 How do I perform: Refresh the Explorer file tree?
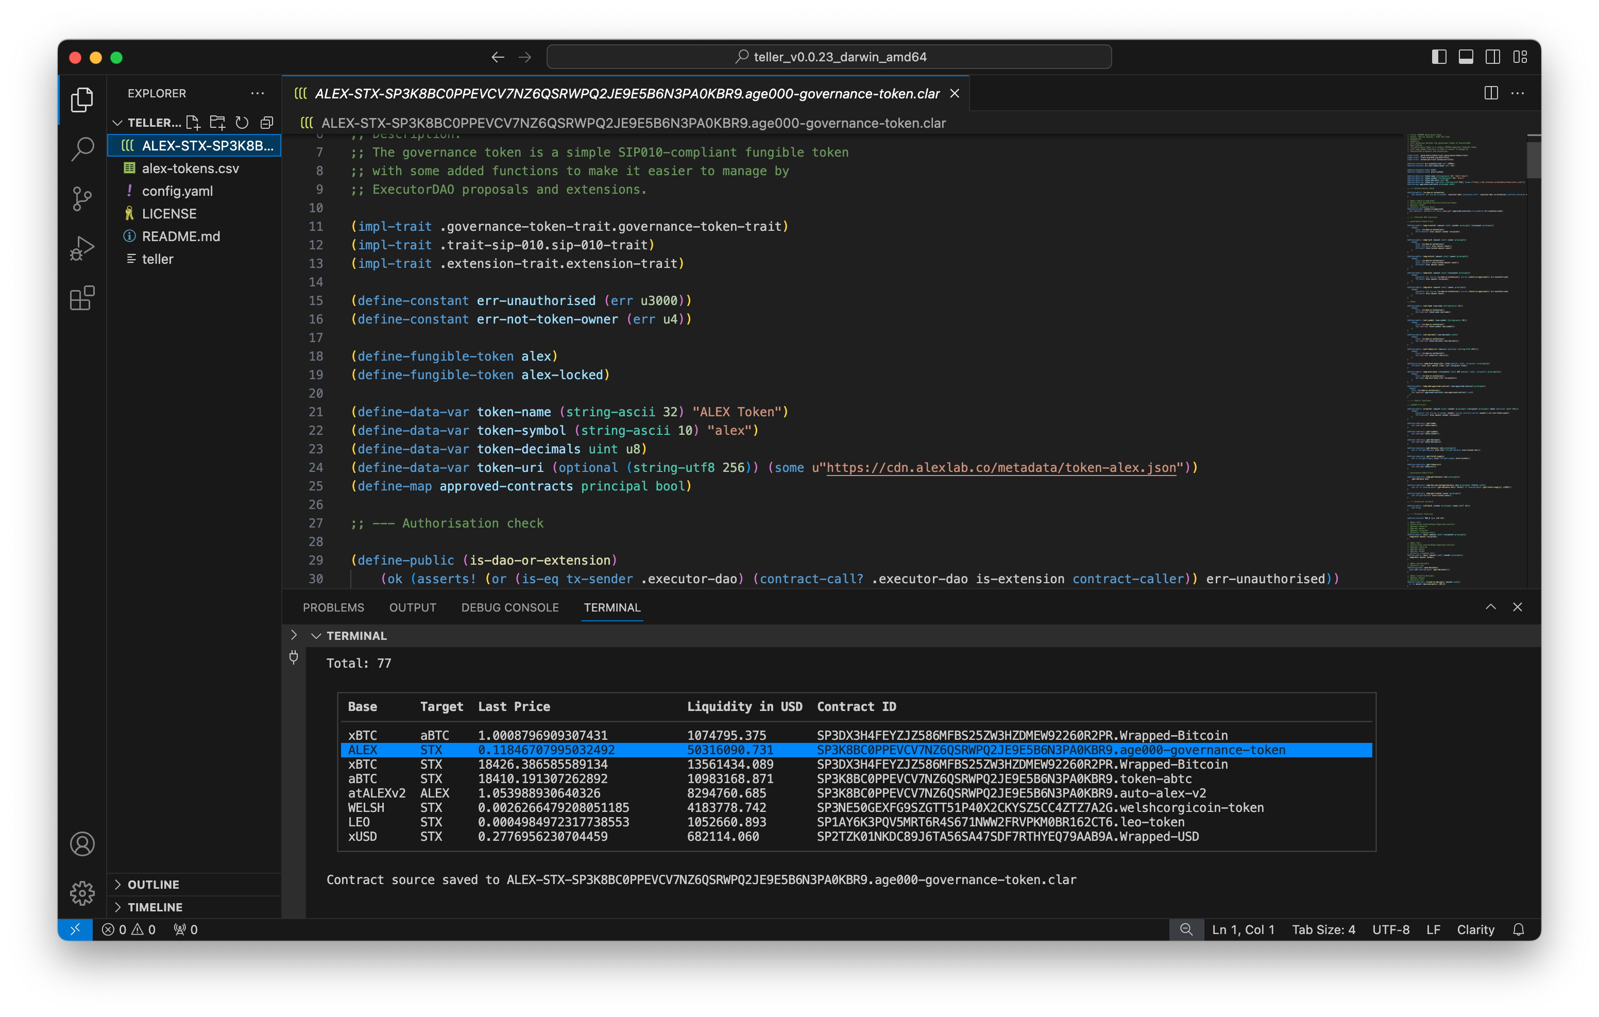(x=242, y=122)
